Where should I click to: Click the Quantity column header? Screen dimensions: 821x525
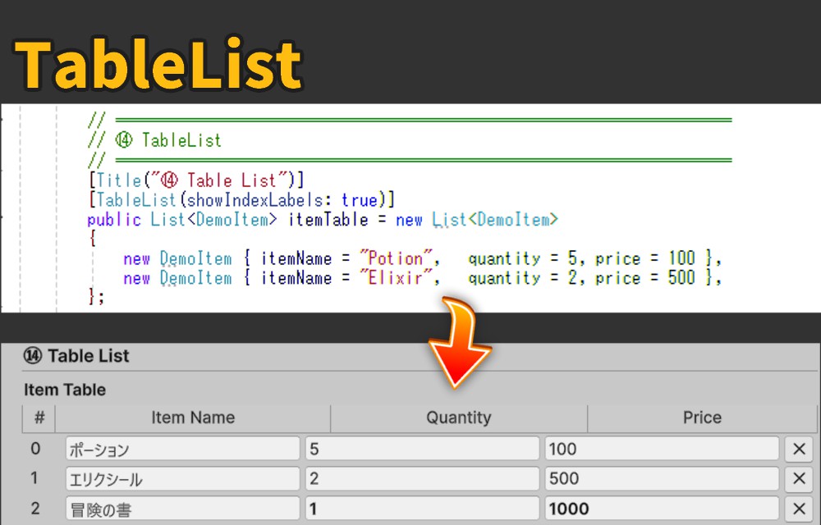tap(458, 418)
